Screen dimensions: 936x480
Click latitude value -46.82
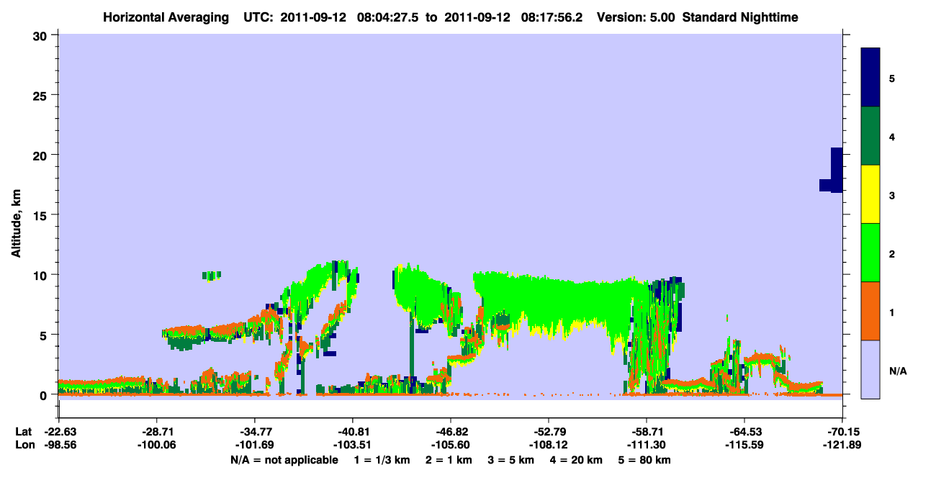(450, 432)
